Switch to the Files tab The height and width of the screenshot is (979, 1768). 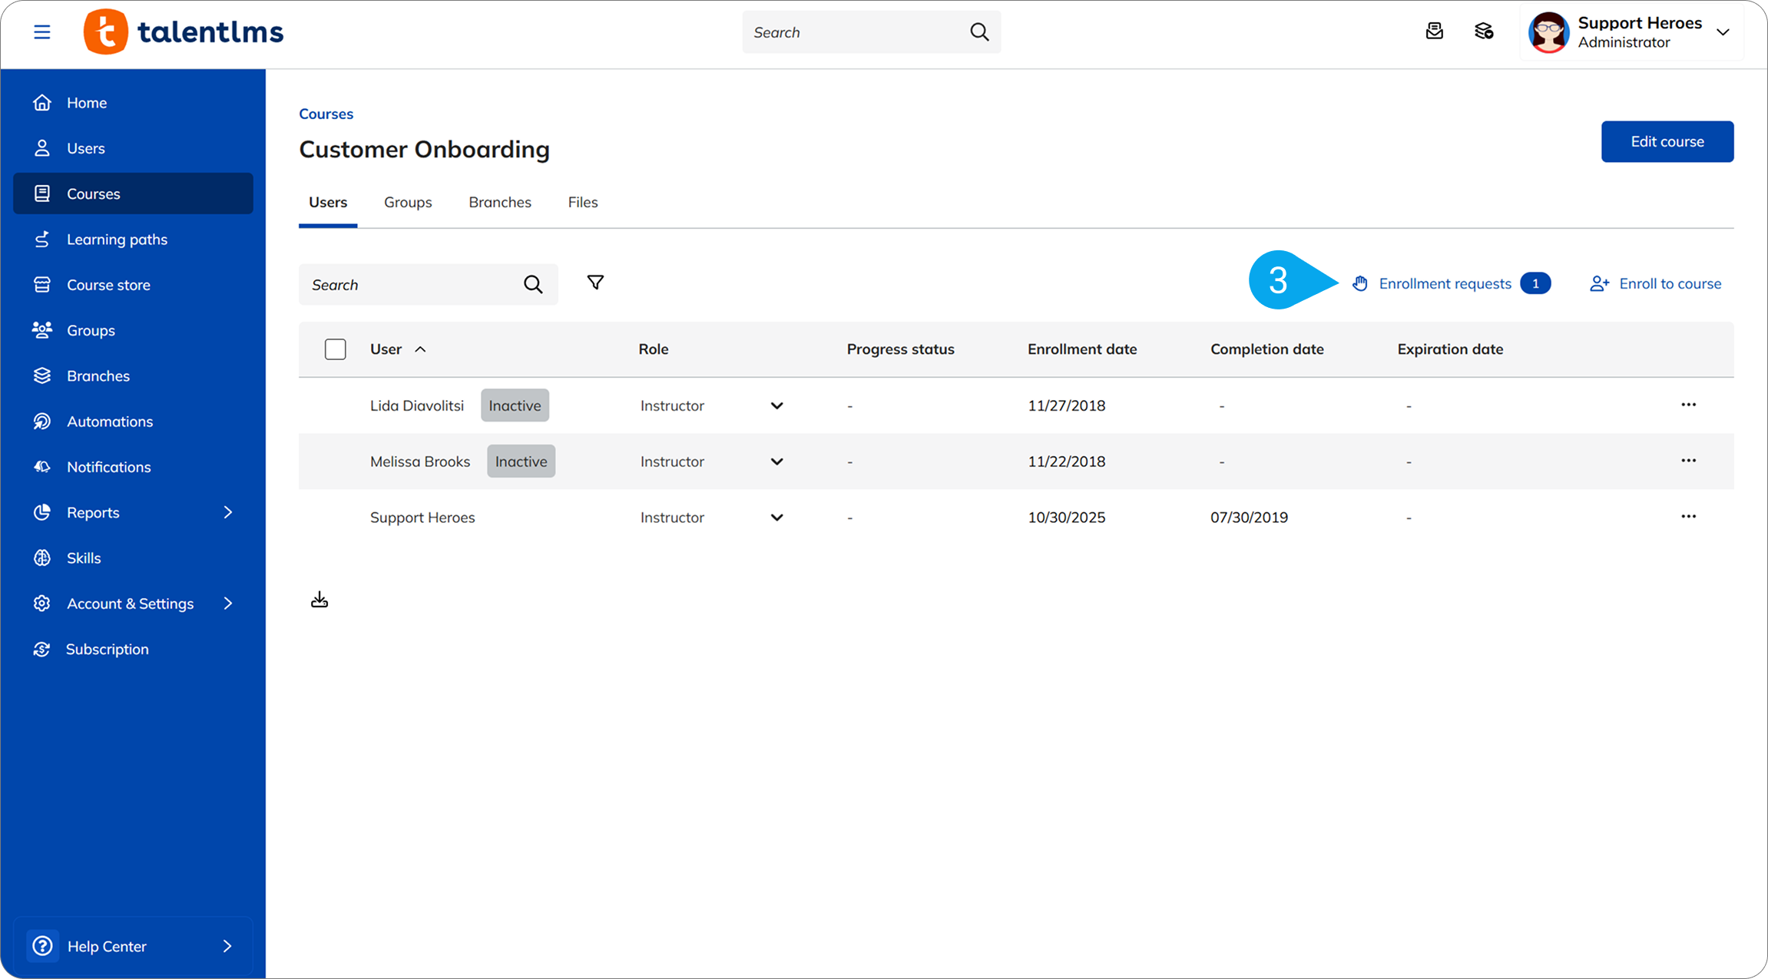(x=583, y=203)
